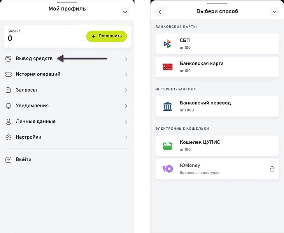The image size is (284, 233).
Task: Expand the История операций row chevron
Action: coord(126,74)
